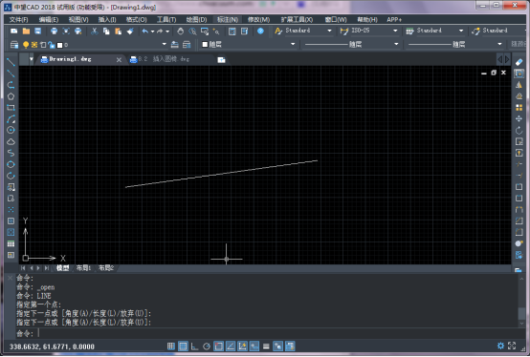Switch to the 布局1 layout tab
Screen dimensions: 530x357
coord(83,268)
